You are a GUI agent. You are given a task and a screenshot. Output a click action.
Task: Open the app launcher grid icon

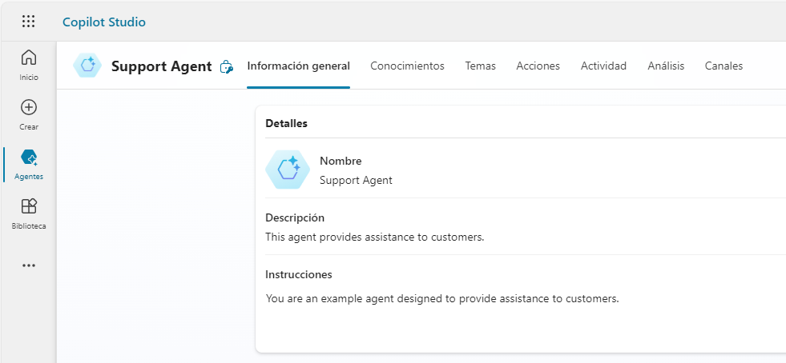point(28,22)
